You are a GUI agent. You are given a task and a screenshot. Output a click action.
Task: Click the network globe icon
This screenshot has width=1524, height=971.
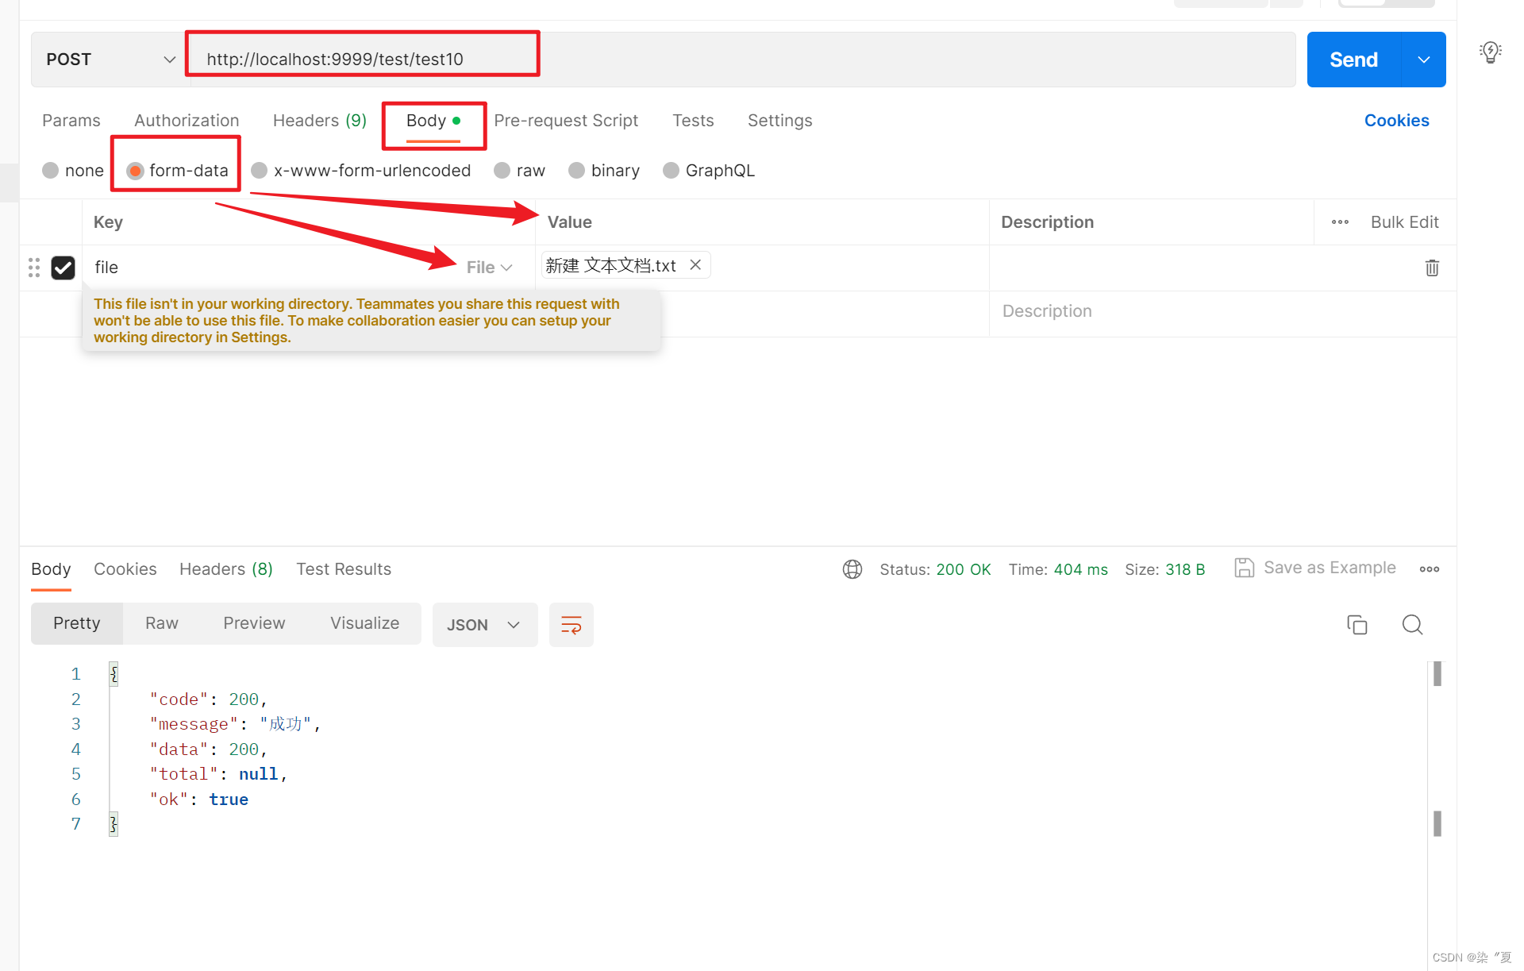(852, 569)
